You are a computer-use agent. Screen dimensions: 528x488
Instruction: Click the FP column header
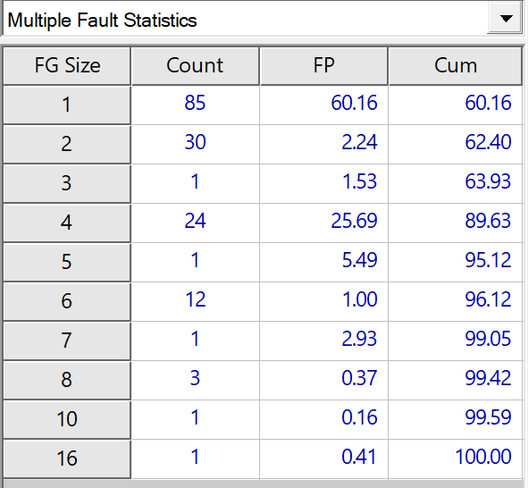tap(323, 65)
